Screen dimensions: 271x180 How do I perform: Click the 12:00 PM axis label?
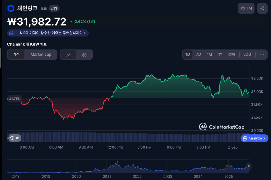tap(115, 147)
